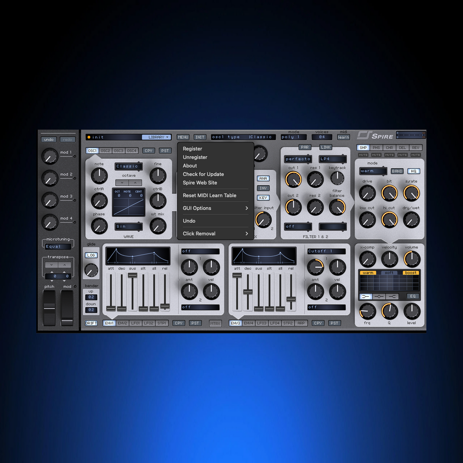Open the Cutoff 1 envelope target dropdown
463x463 pixels.
pos(326,251)
